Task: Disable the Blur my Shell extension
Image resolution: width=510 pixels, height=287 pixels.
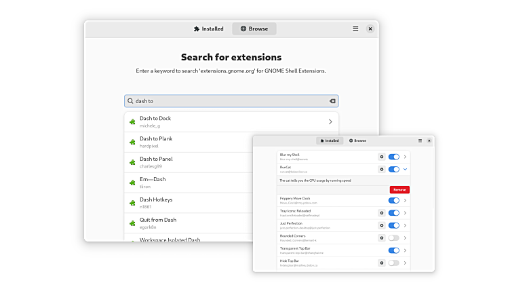Action: (x=394, y=157)
